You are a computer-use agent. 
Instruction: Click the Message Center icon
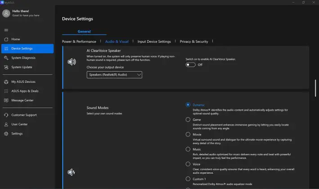click(x=6, y=100)
